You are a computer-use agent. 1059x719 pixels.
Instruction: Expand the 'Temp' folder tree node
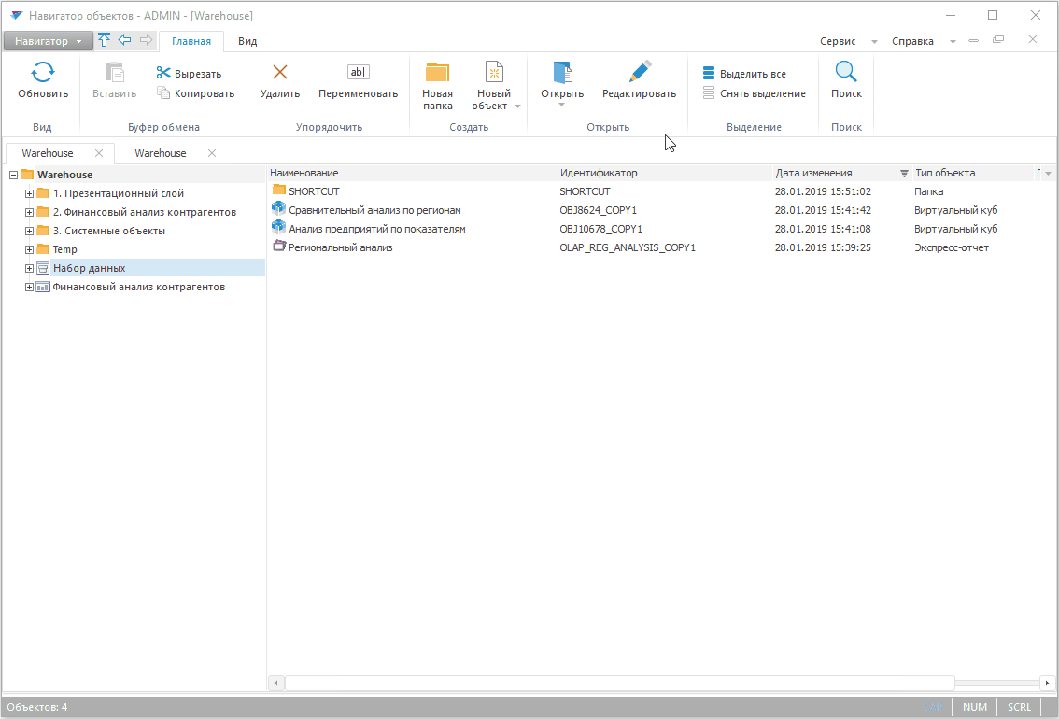point(30,250)
